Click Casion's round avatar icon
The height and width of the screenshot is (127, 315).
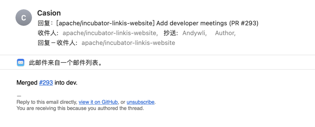pos(24,18)
